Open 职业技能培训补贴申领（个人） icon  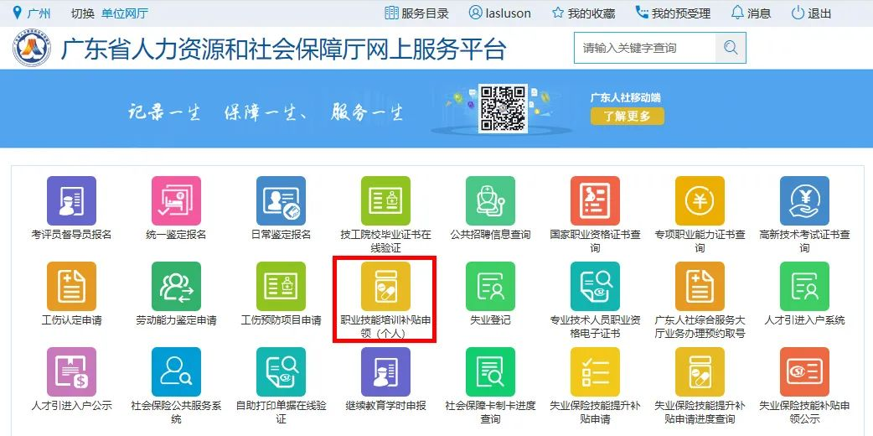tap(385, 286)
